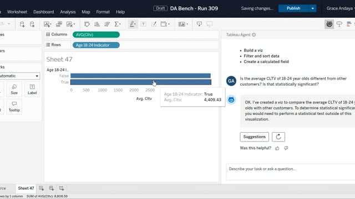Click the Columns shelf label
Viewport: 355px width, 199px height.
coord(57,34)
